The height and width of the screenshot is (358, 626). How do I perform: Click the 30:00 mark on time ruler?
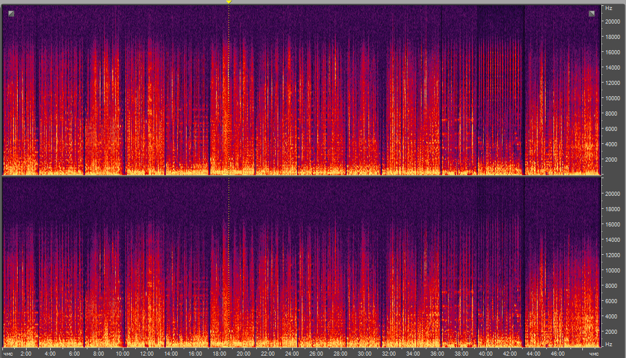364,354
